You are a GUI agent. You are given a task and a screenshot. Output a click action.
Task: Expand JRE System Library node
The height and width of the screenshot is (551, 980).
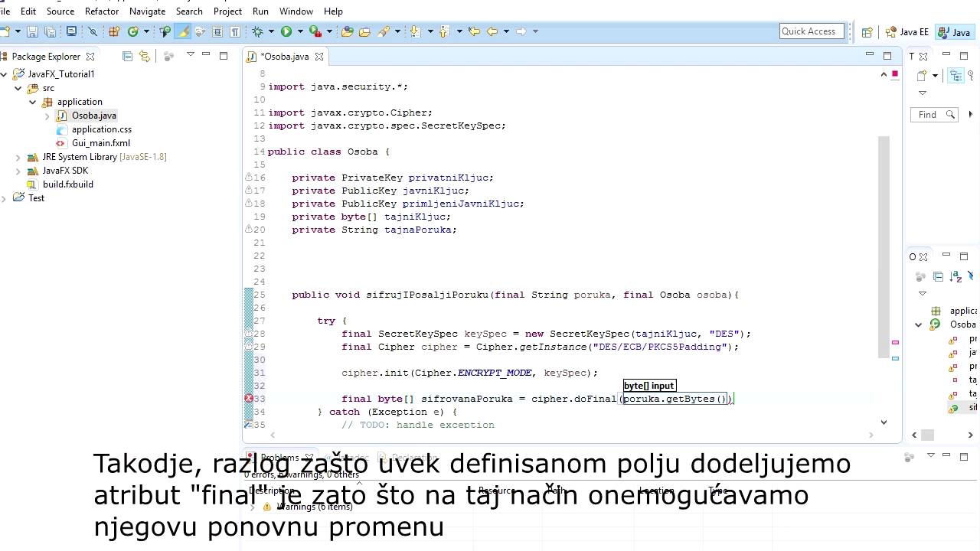18,157
